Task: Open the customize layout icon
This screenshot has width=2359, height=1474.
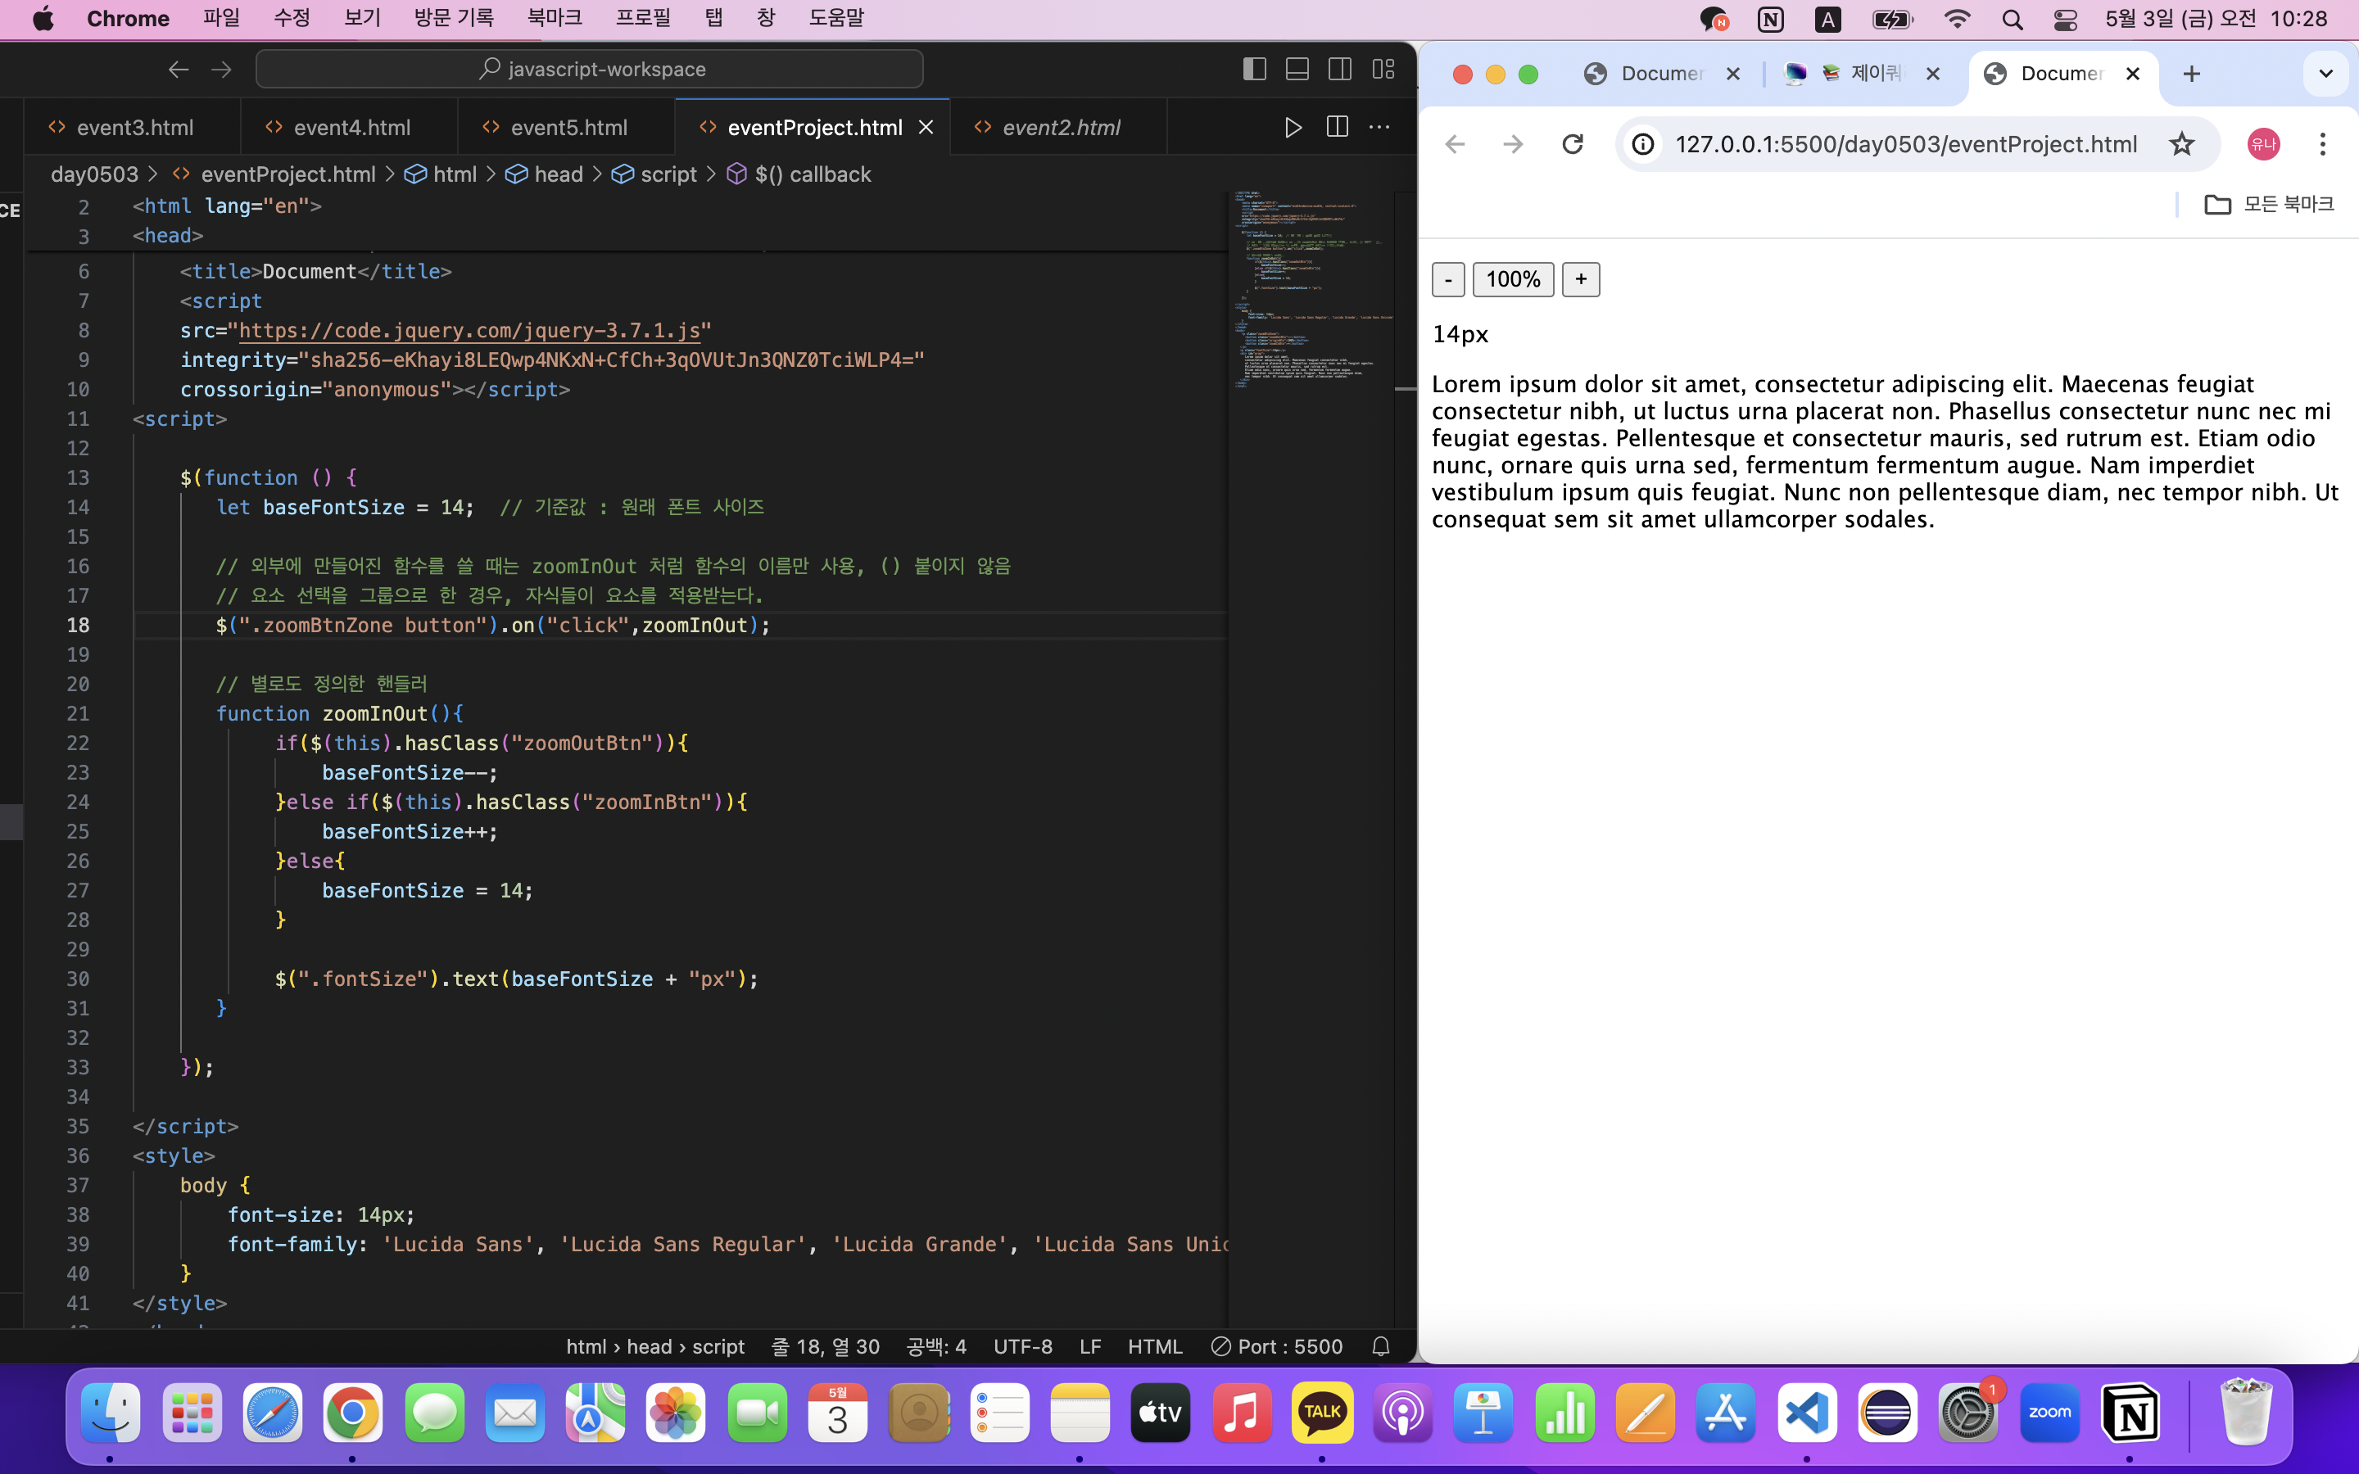Action: pyautogui.click(x=1383, y=70)
